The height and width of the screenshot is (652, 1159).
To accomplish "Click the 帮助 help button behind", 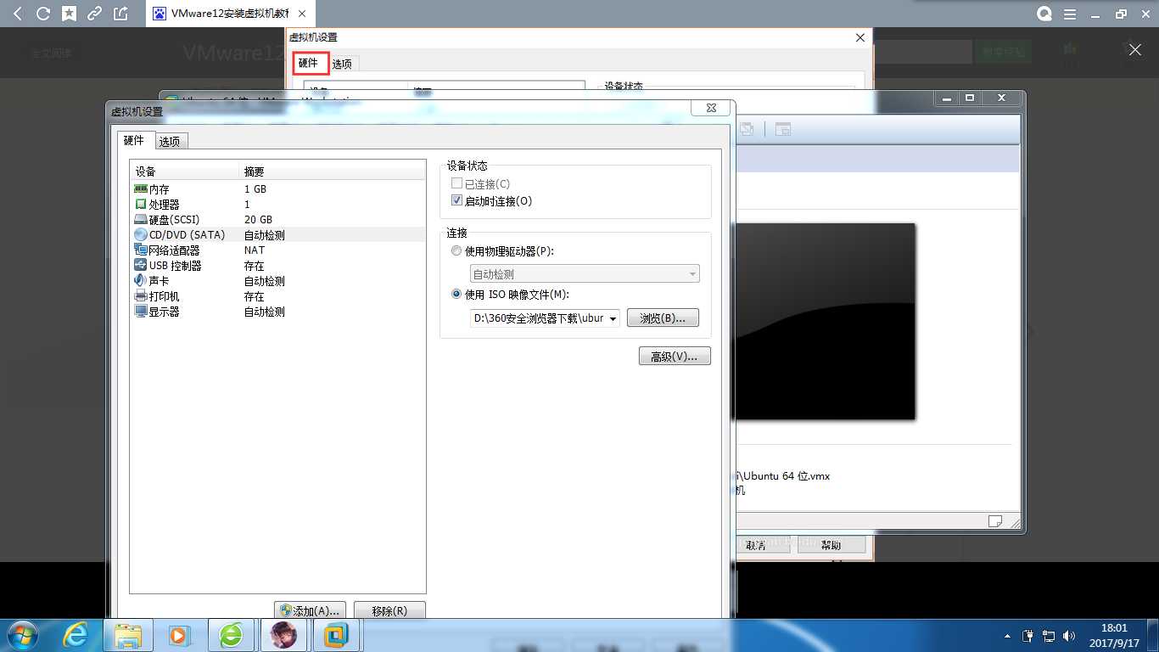I will click(831, 545).
